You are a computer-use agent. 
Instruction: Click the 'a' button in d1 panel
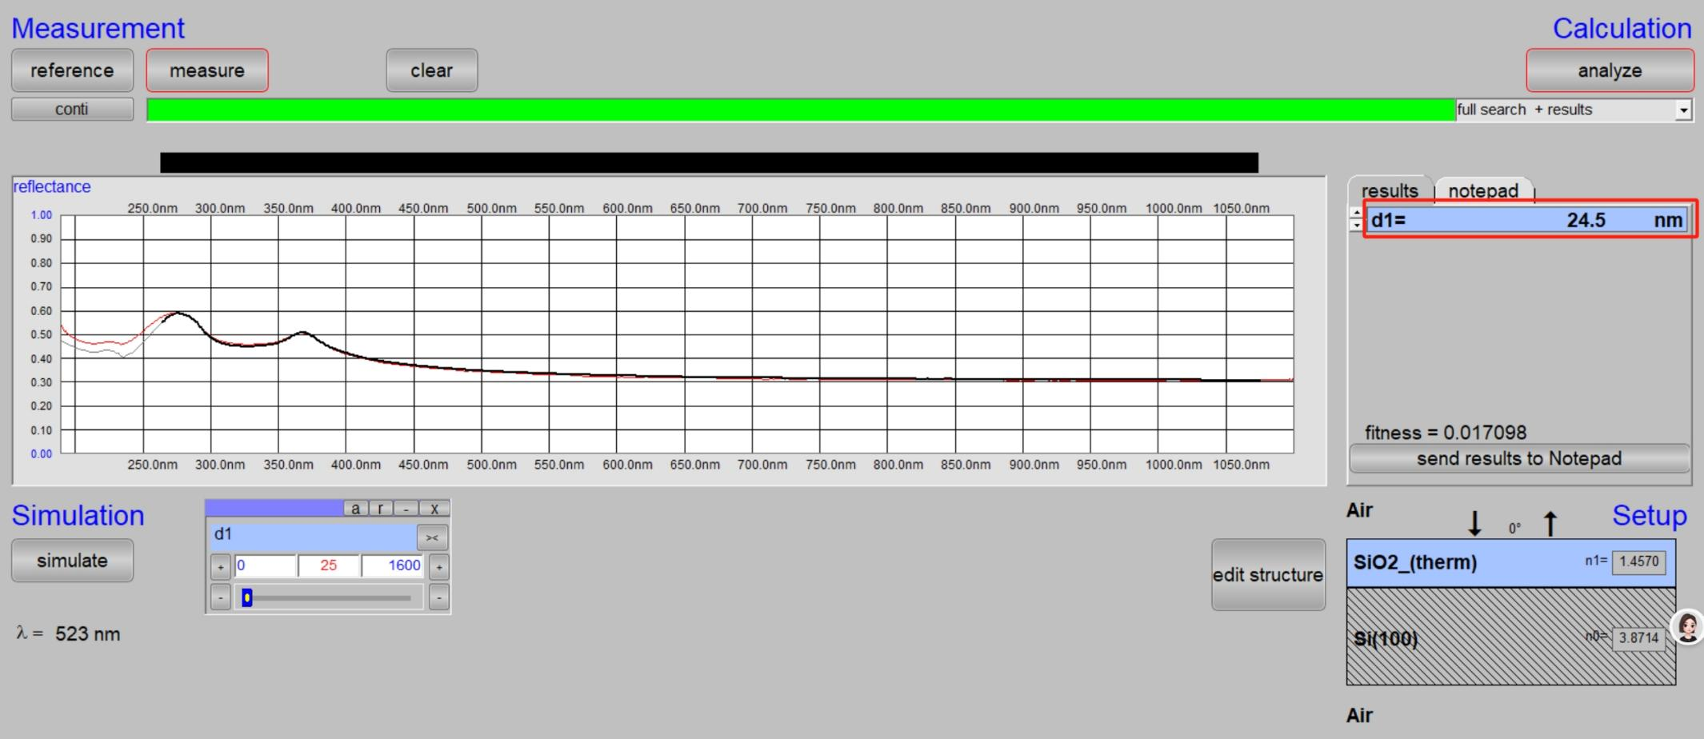coord(355,509)
